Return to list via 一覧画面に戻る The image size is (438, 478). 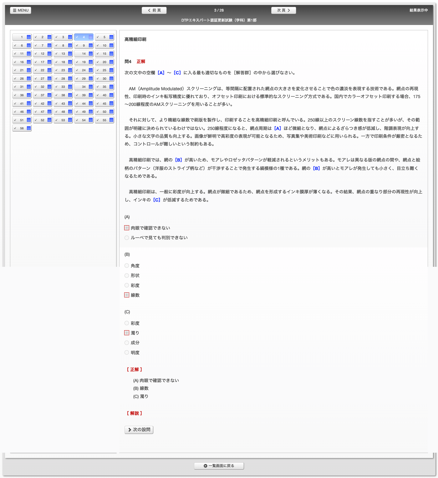[219, 466]
